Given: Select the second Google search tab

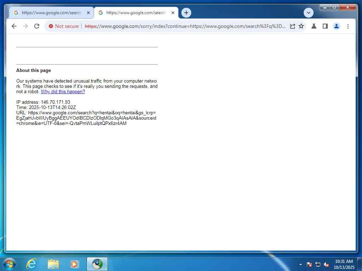Looking at the screenshot, I should (136, 13).
